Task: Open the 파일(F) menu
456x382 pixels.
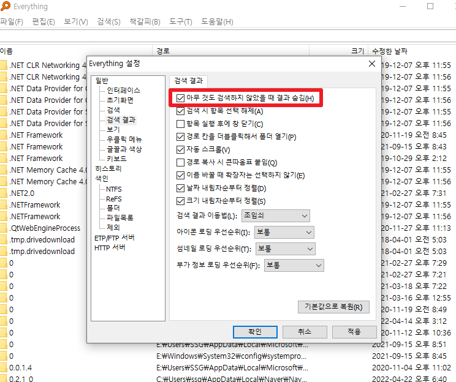Action: pos(12,22)
